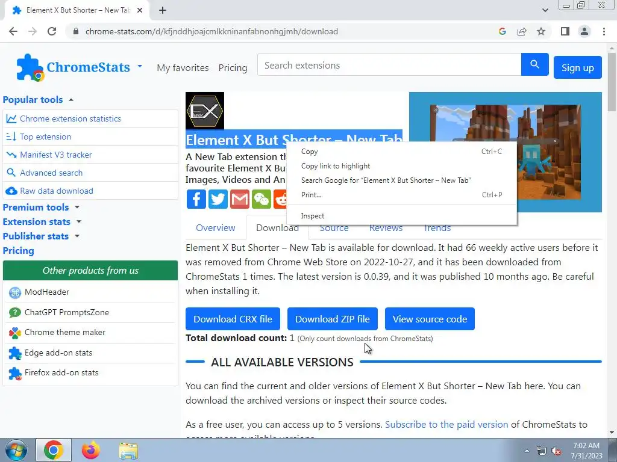Click the ChromeStats puzzle logo
This screenshot has height=462, width=617.
(30, 67)
